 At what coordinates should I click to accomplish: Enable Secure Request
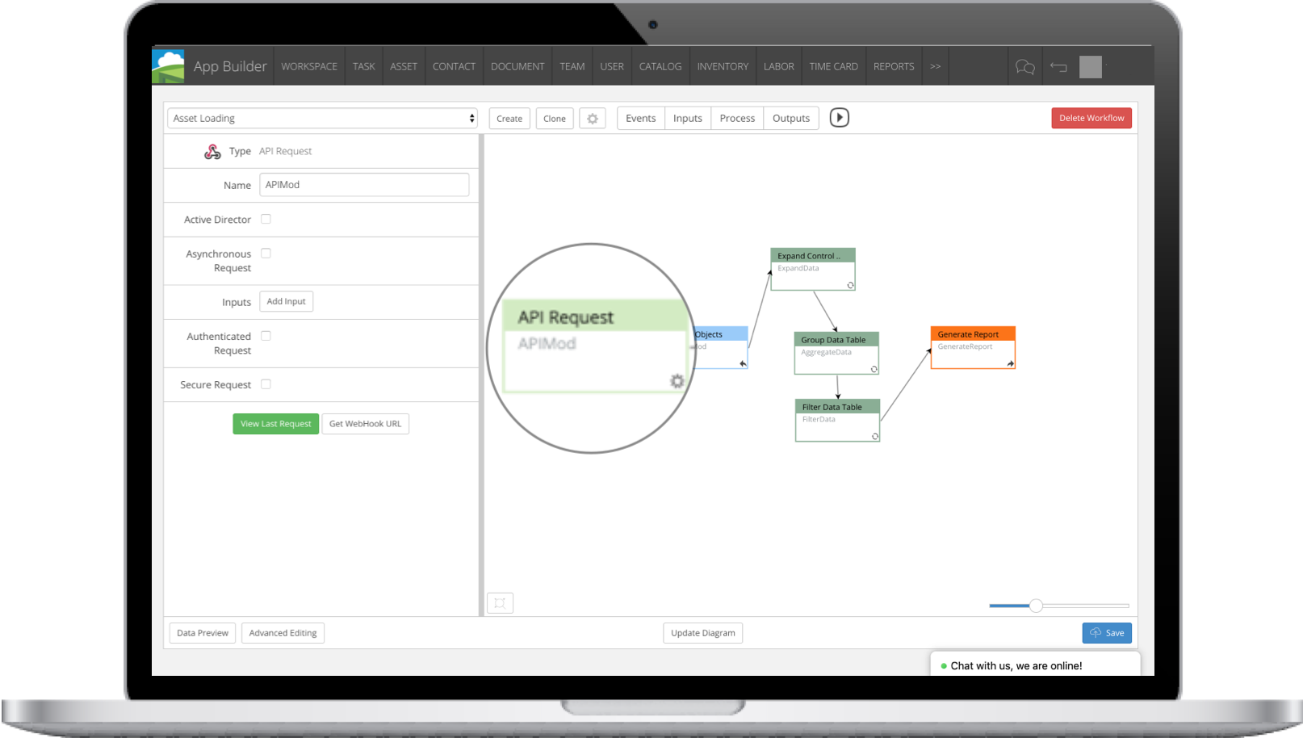coord(266,384)
